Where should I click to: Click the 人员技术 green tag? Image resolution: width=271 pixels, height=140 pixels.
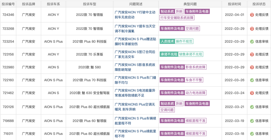point(167,41)
